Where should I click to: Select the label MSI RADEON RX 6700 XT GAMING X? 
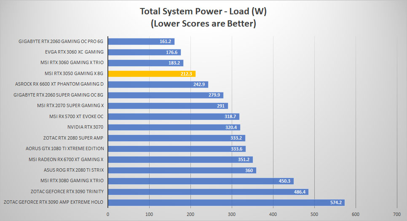point(66,159)
